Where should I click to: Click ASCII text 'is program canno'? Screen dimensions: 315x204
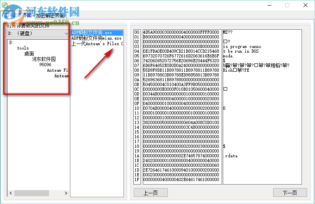point(242,47)
